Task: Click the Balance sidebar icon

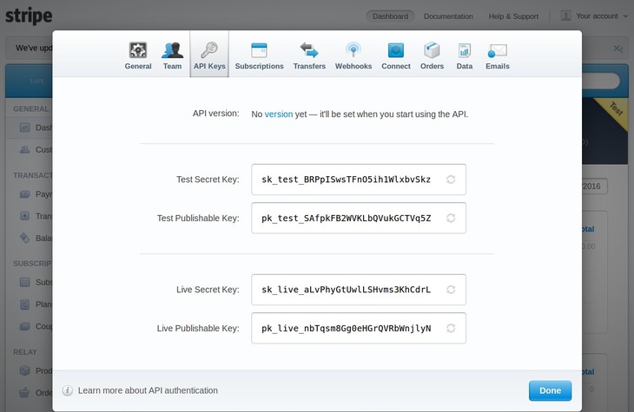Action: point(24,238)
